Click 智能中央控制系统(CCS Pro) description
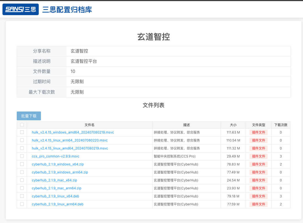The height and width of the screenshot is (223, 303). point(175,156)
